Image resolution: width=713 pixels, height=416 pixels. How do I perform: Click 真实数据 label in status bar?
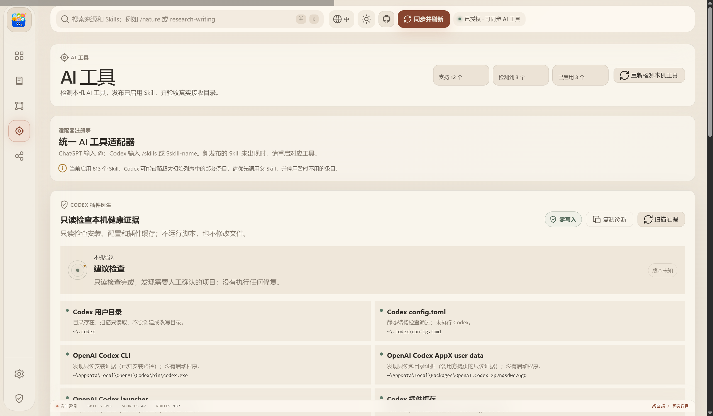(x=680, y=406)
